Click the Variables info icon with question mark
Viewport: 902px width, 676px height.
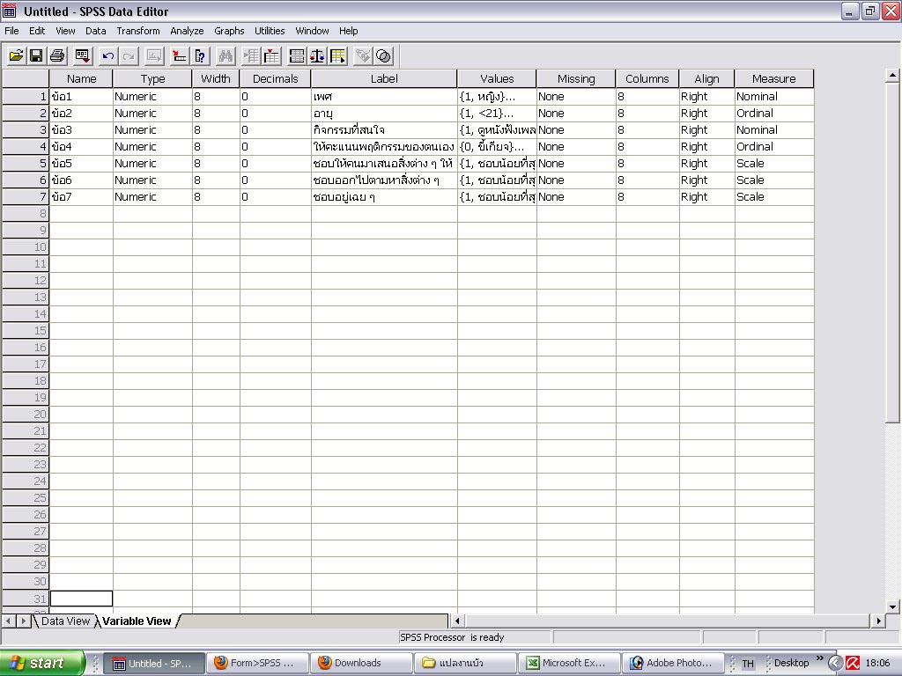click(x=201, y=55)
